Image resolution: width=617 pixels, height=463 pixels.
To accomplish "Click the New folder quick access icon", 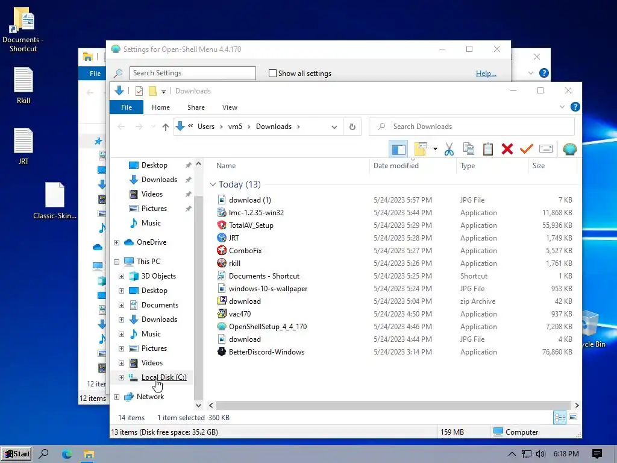I will coord(152,91).
